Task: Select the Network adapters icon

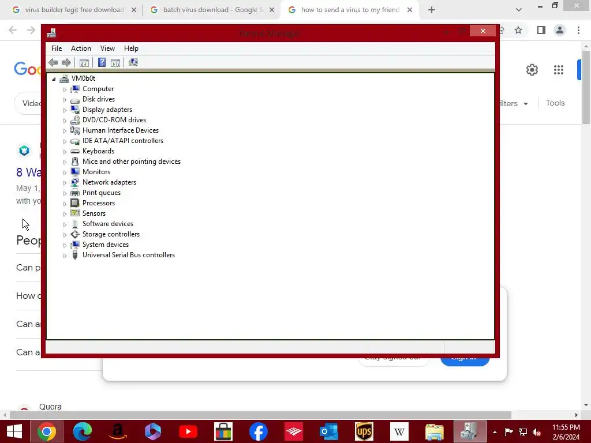Action: (x=75, y=182)
